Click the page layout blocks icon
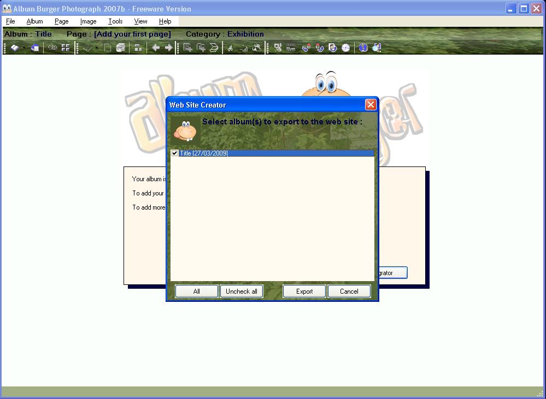Image resolution: width=546 pixels, height=399 pixels. (x=138, y=47)
